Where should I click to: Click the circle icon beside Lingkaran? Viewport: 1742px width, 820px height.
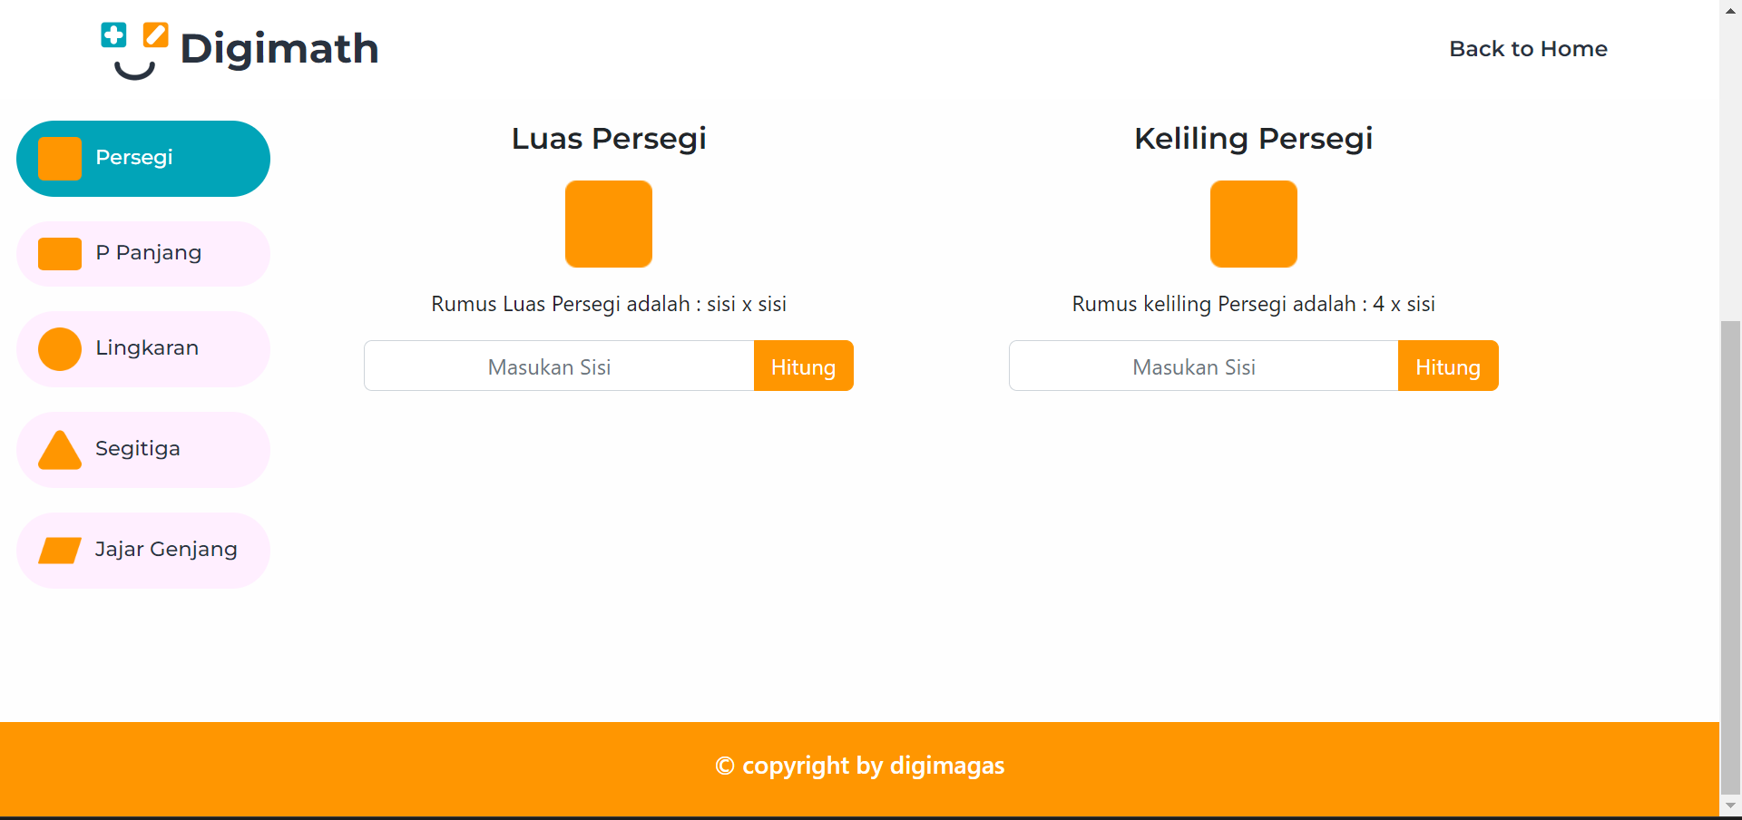(x=60, y=349)
